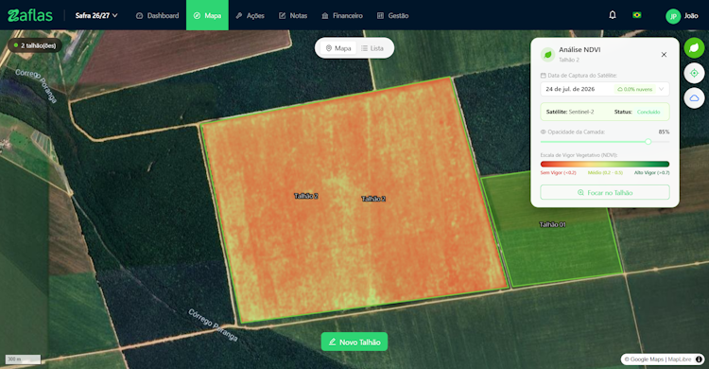Open the Dashboard menu item
Image resolution: width=709 pixels, height=369 pixels.
[x=157, y=15]
